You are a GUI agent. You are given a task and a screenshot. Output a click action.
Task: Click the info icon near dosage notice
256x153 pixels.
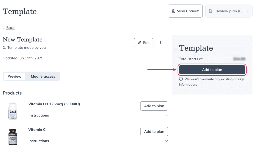pos(181,79)
